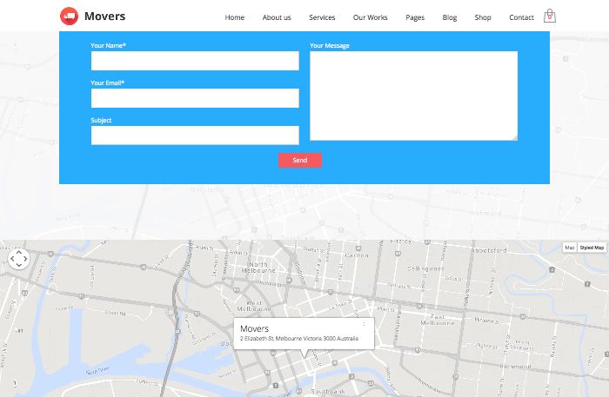Click the message box resize handle
The image size is (609, 397).
[515, 138]
